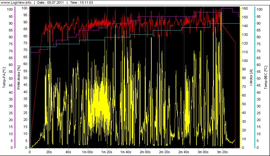The height and width of the screenshot is (156, 270).
Task: Click the Time : 15:11:03 header label
Action: tap(82, 2)
